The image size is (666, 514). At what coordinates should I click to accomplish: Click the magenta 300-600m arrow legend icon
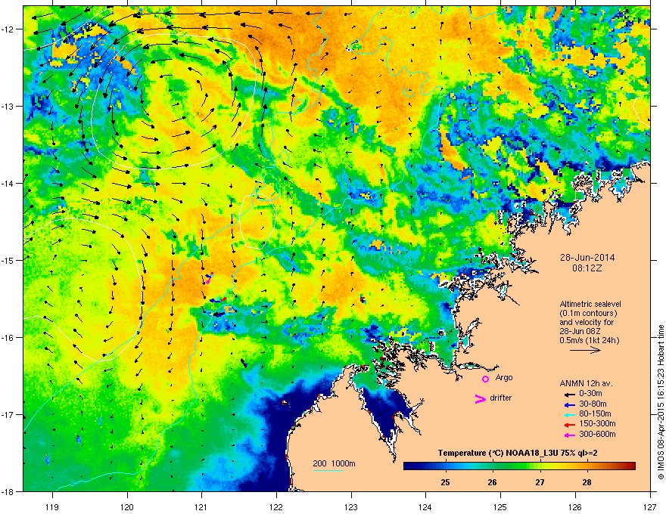tap(570, 435)
